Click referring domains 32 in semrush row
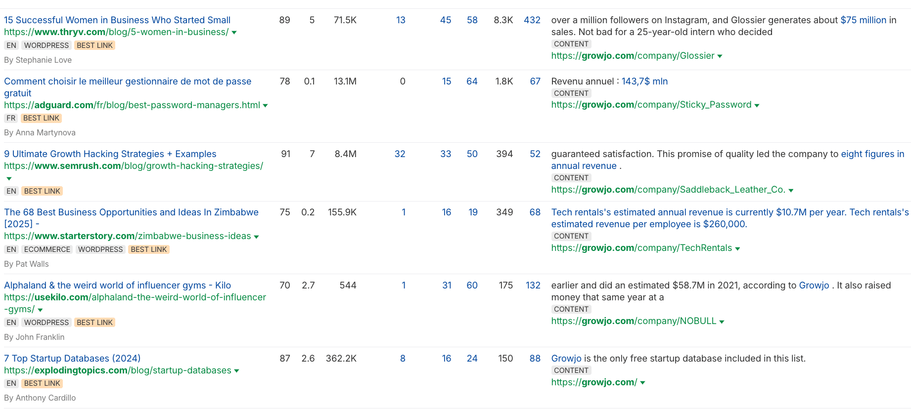The height and width of the screenshot is (409, 911). [400, 154]
